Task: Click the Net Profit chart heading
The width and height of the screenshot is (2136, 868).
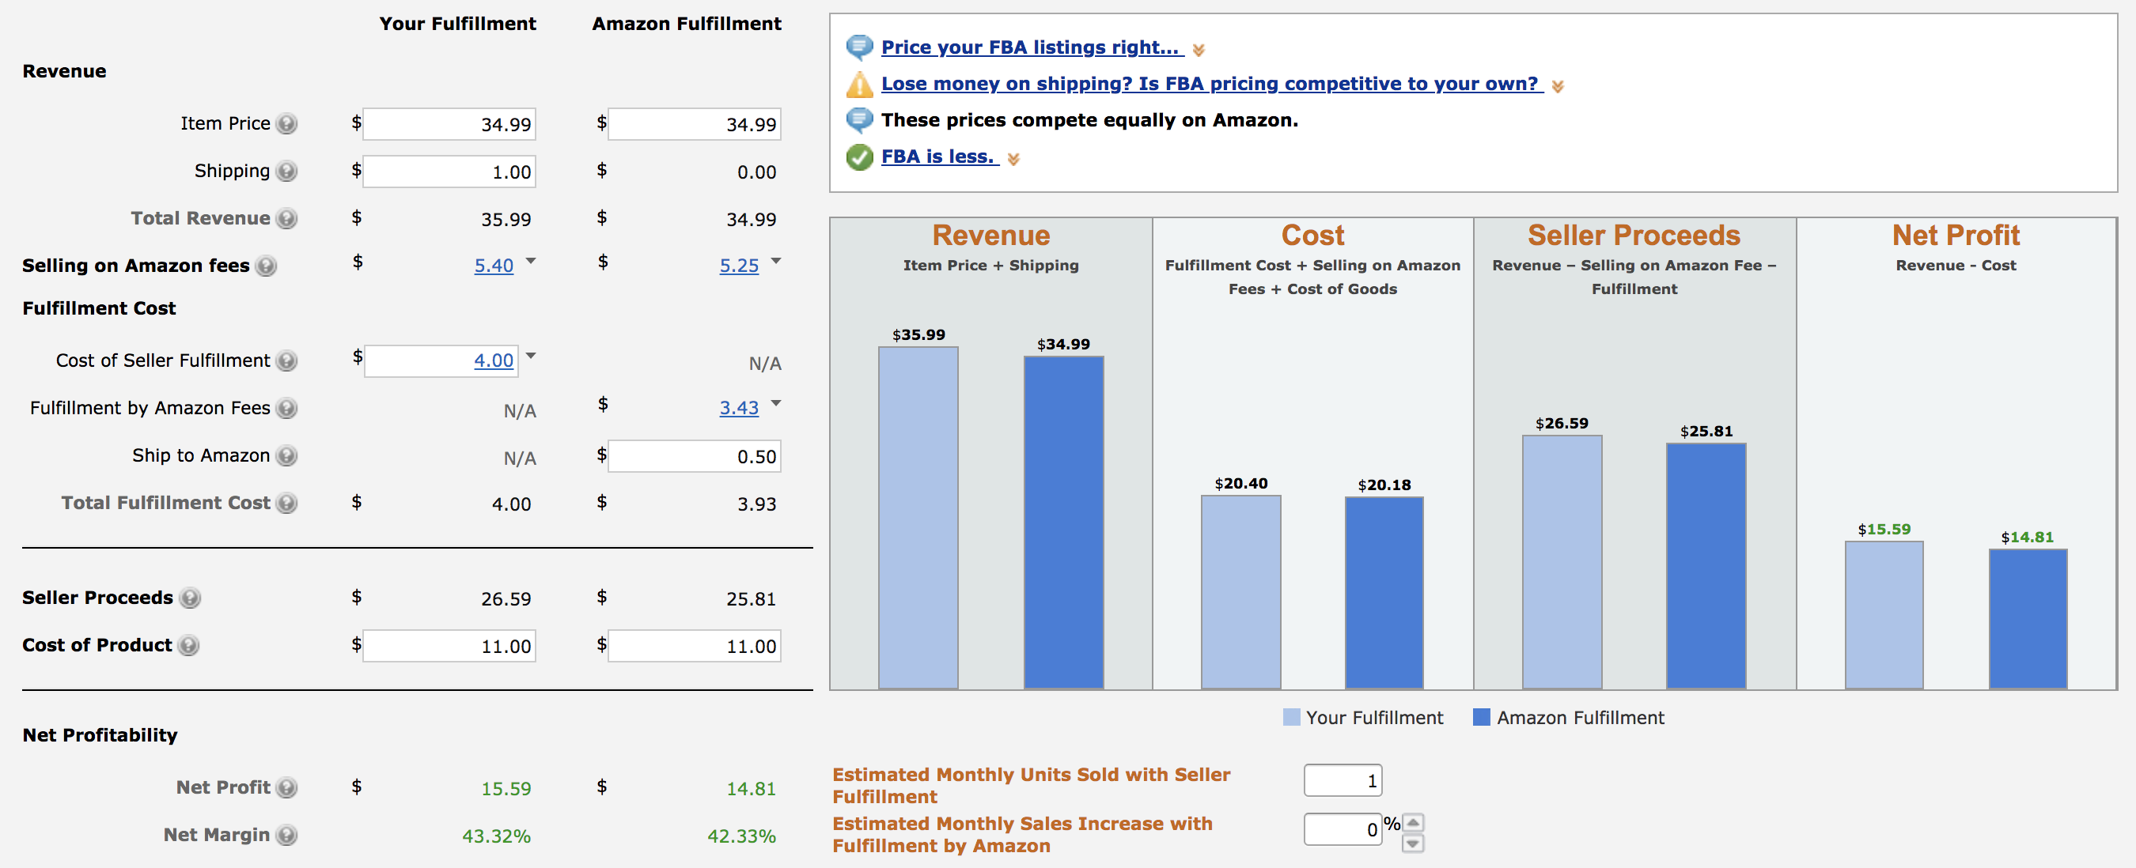Action: (x=1956, y=236)
